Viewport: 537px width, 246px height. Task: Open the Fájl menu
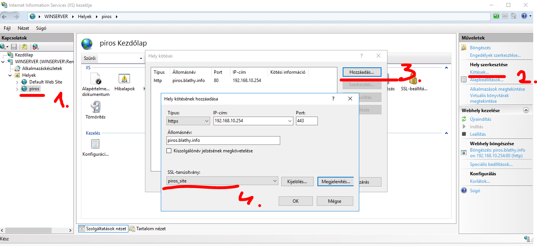click(7, 28)
